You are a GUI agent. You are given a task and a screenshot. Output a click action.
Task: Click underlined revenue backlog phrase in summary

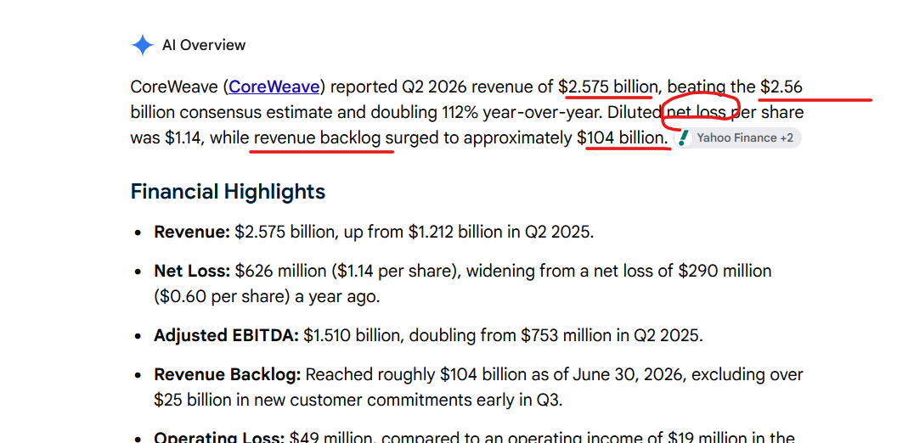[318, 137]
